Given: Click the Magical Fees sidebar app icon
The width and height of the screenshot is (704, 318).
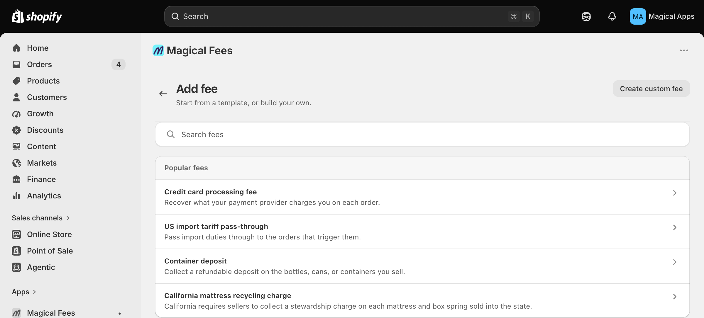Looking at the screenshot, I should tap(16, 313).
